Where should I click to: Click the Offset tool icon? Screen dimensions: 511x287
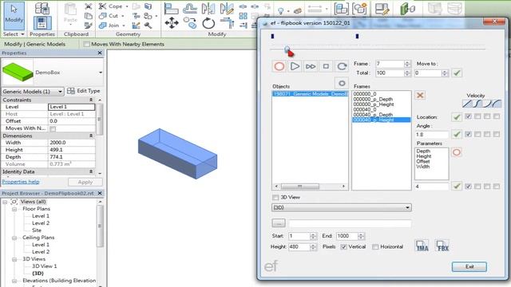click(x=190, y=9)
